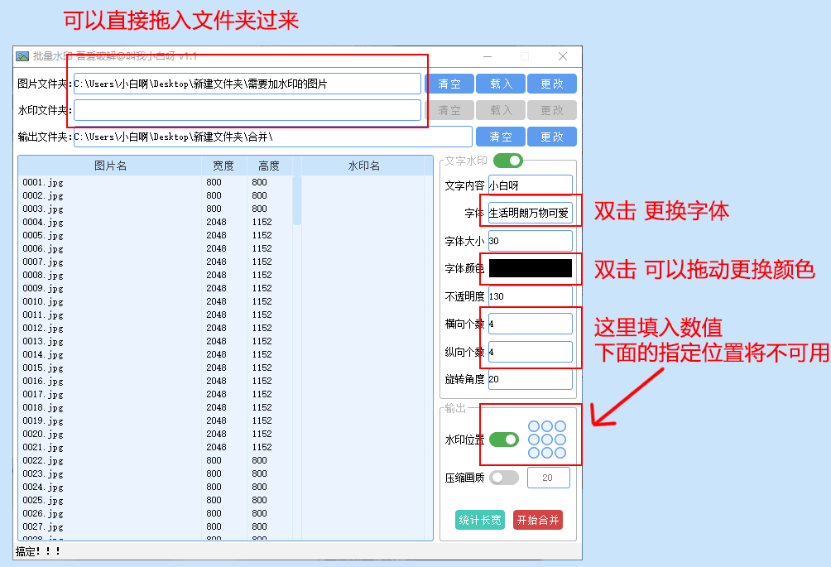
Task: Select the bottom-right watermark position dot
Action: [x=560, y=454]
